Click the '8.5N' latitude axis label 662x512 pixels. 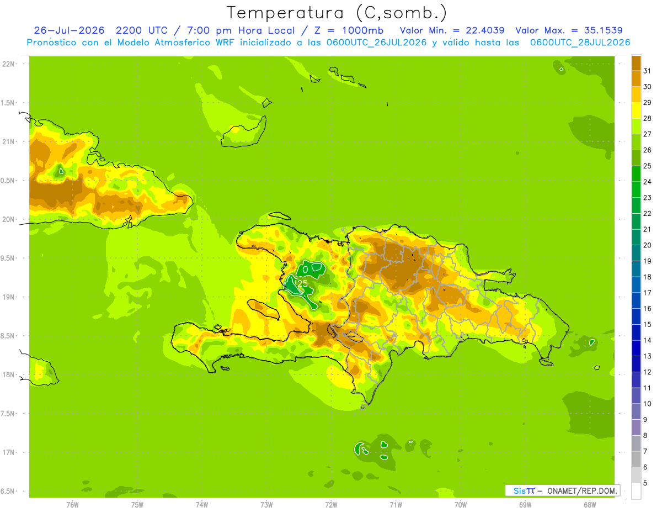tap(8, 336)
